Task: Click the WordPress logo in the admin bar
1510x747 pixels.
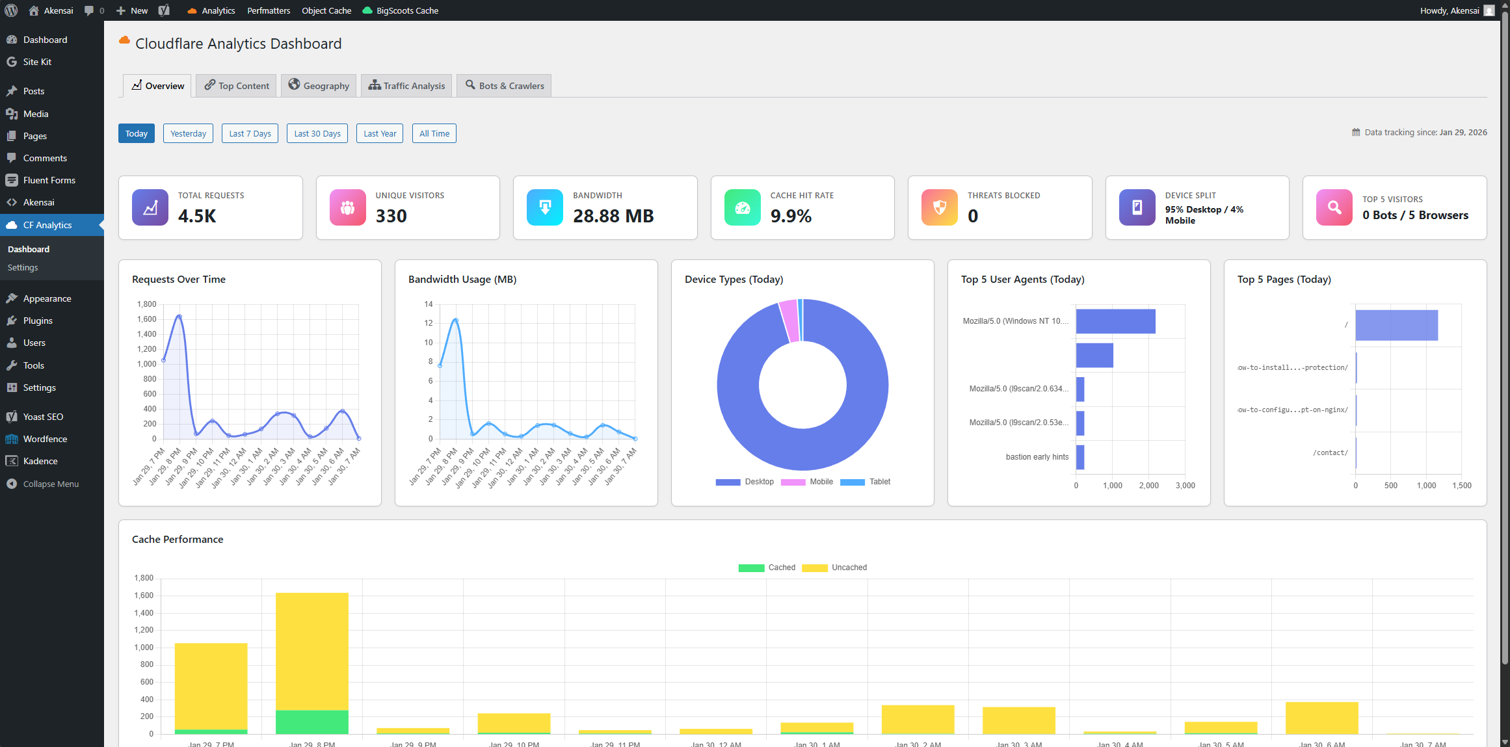Action: pos(10,10)
